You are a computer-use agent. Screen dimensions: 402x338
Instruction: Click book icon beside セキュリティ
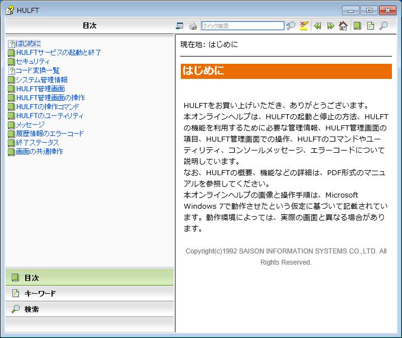click(11, 62)
